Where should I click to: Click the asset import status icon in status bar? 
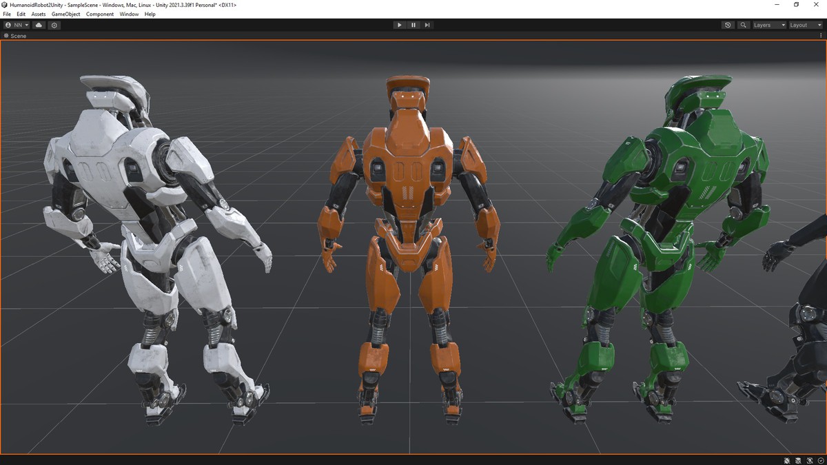click(x=810, y=460)
